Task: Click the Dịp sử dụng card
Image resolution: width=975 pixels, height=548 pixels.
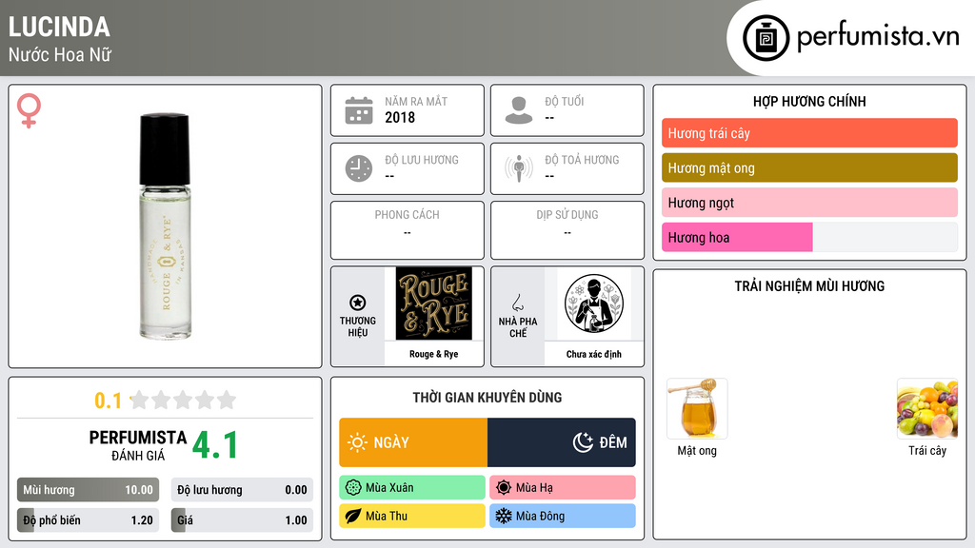Action: pos(567,230)
